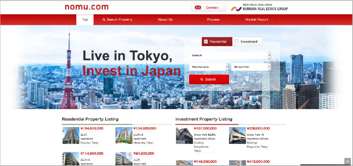Image resolution: width=353 pixels, height=166 pixels.
Task: Open the Search Property menu
Action: pos(117,20)
